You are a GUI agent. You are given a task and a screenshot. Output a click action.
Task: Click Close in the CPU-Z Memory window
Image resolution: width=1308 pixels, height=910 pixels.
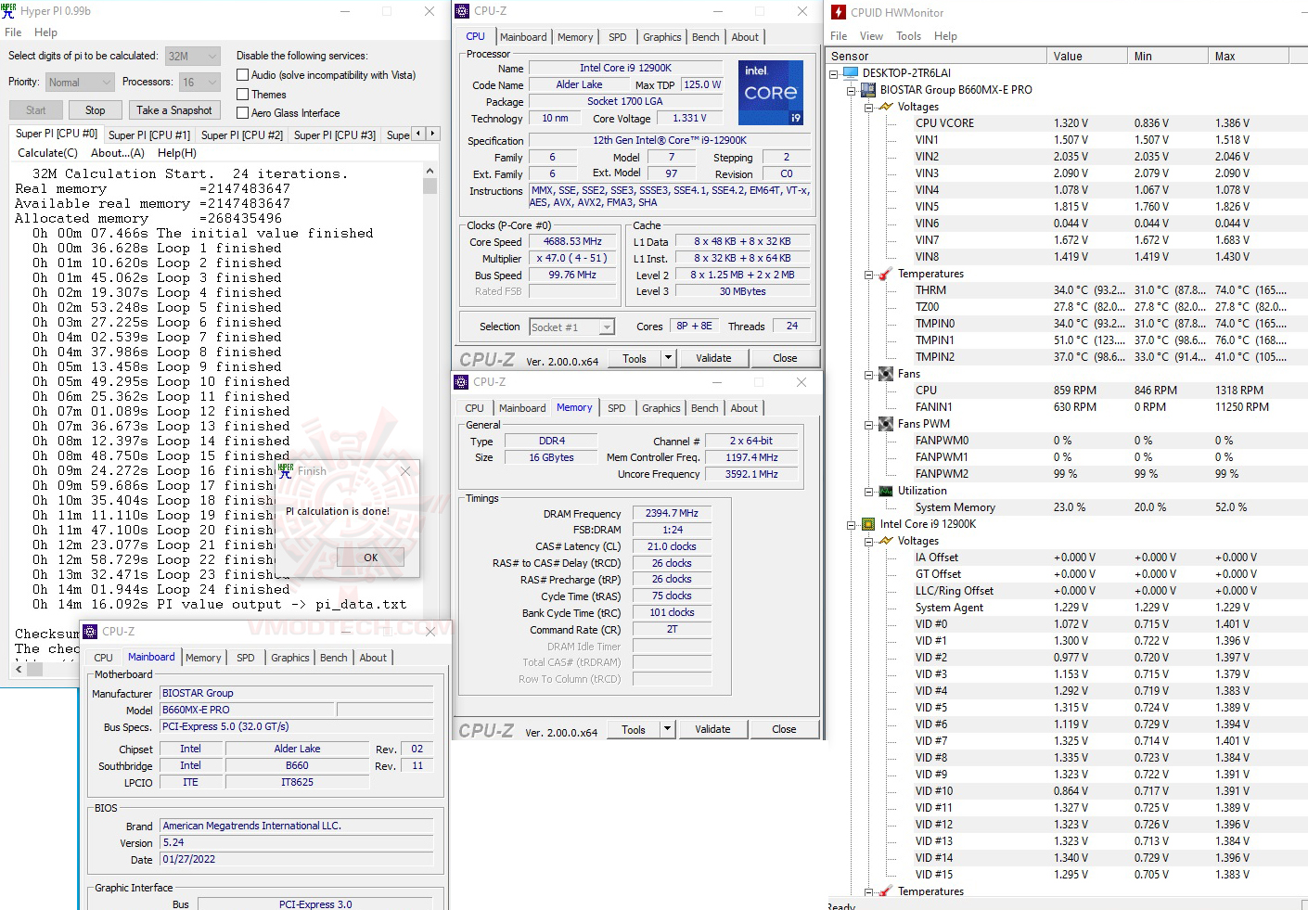(x=784, y=729)
